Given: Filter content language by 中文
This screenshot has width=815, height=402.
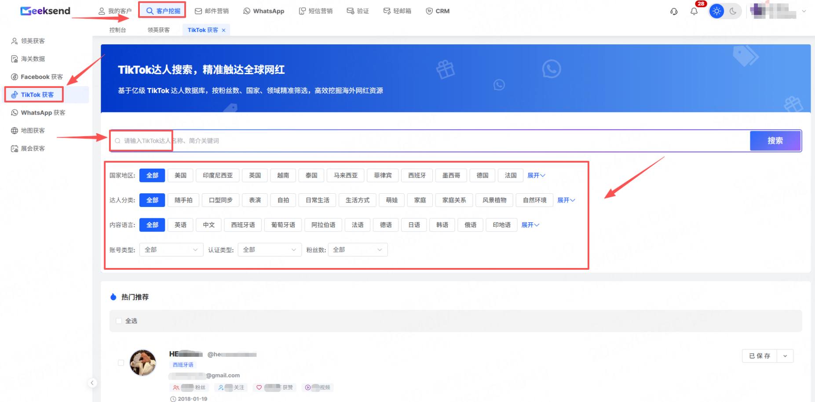Looking at the screenshot, I should click(x=209, y=225).
